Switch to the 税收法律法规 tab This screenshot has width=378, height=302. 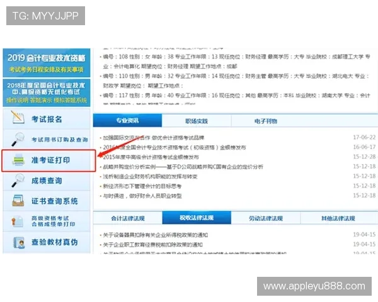pos(197,218)
